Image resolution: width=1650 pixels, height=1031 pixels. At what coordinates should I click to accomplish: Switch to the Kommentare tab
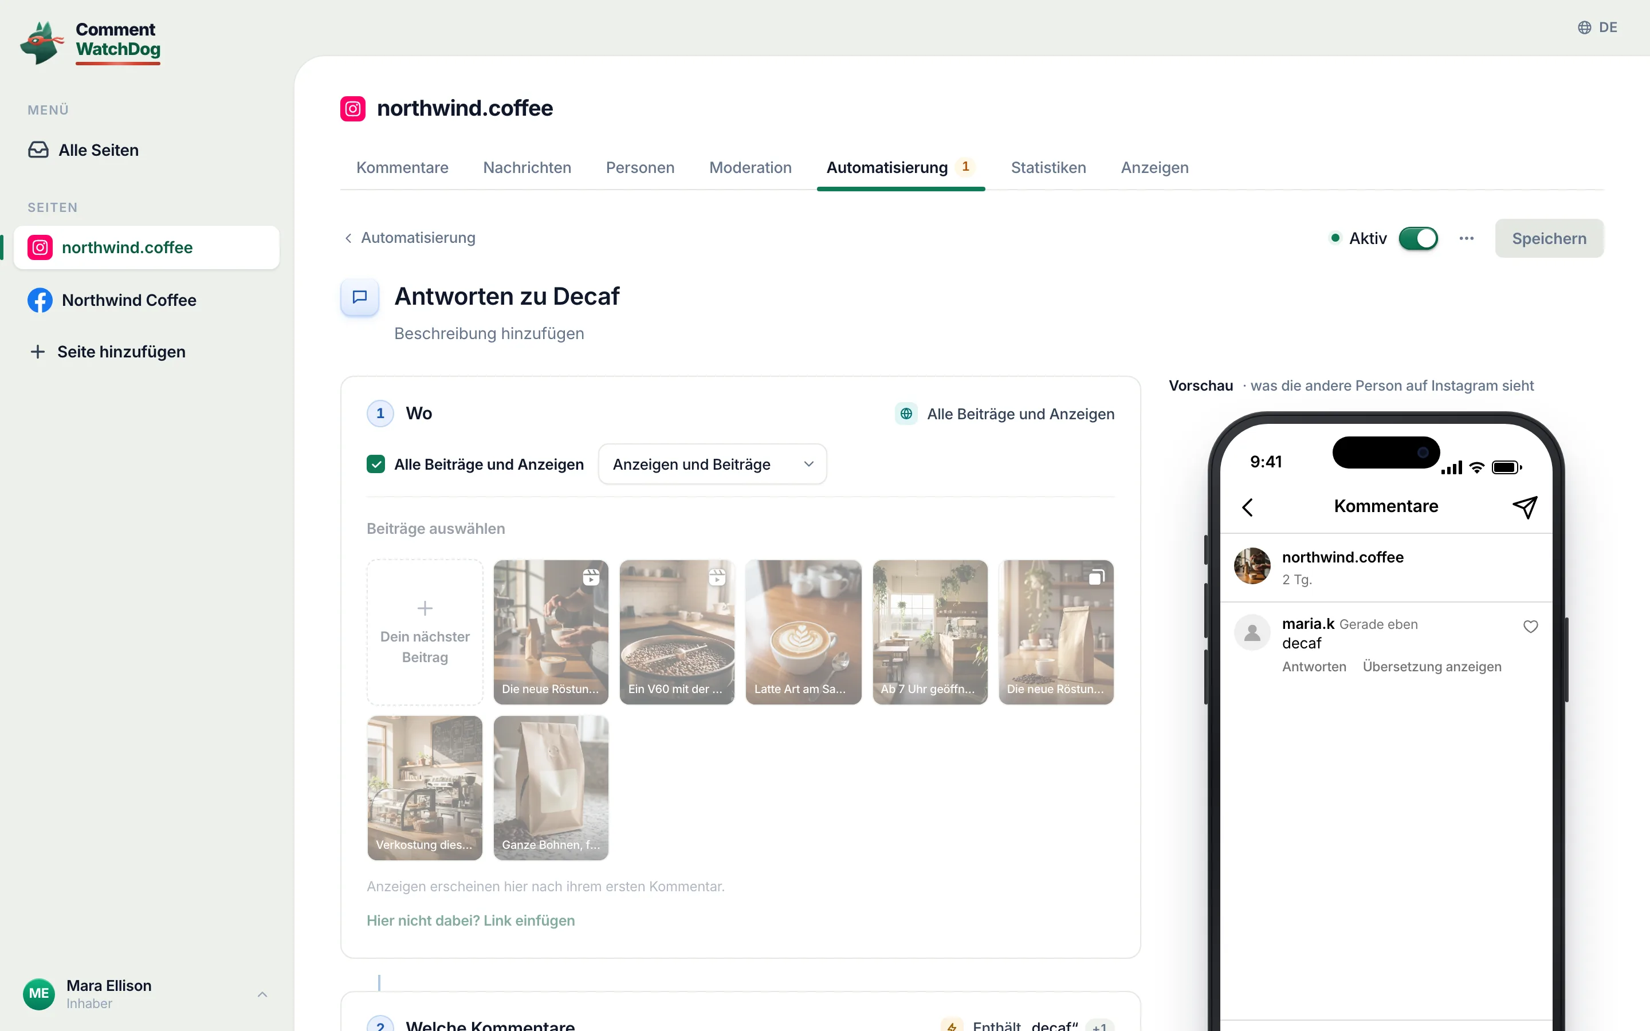[x=402, y=168]
